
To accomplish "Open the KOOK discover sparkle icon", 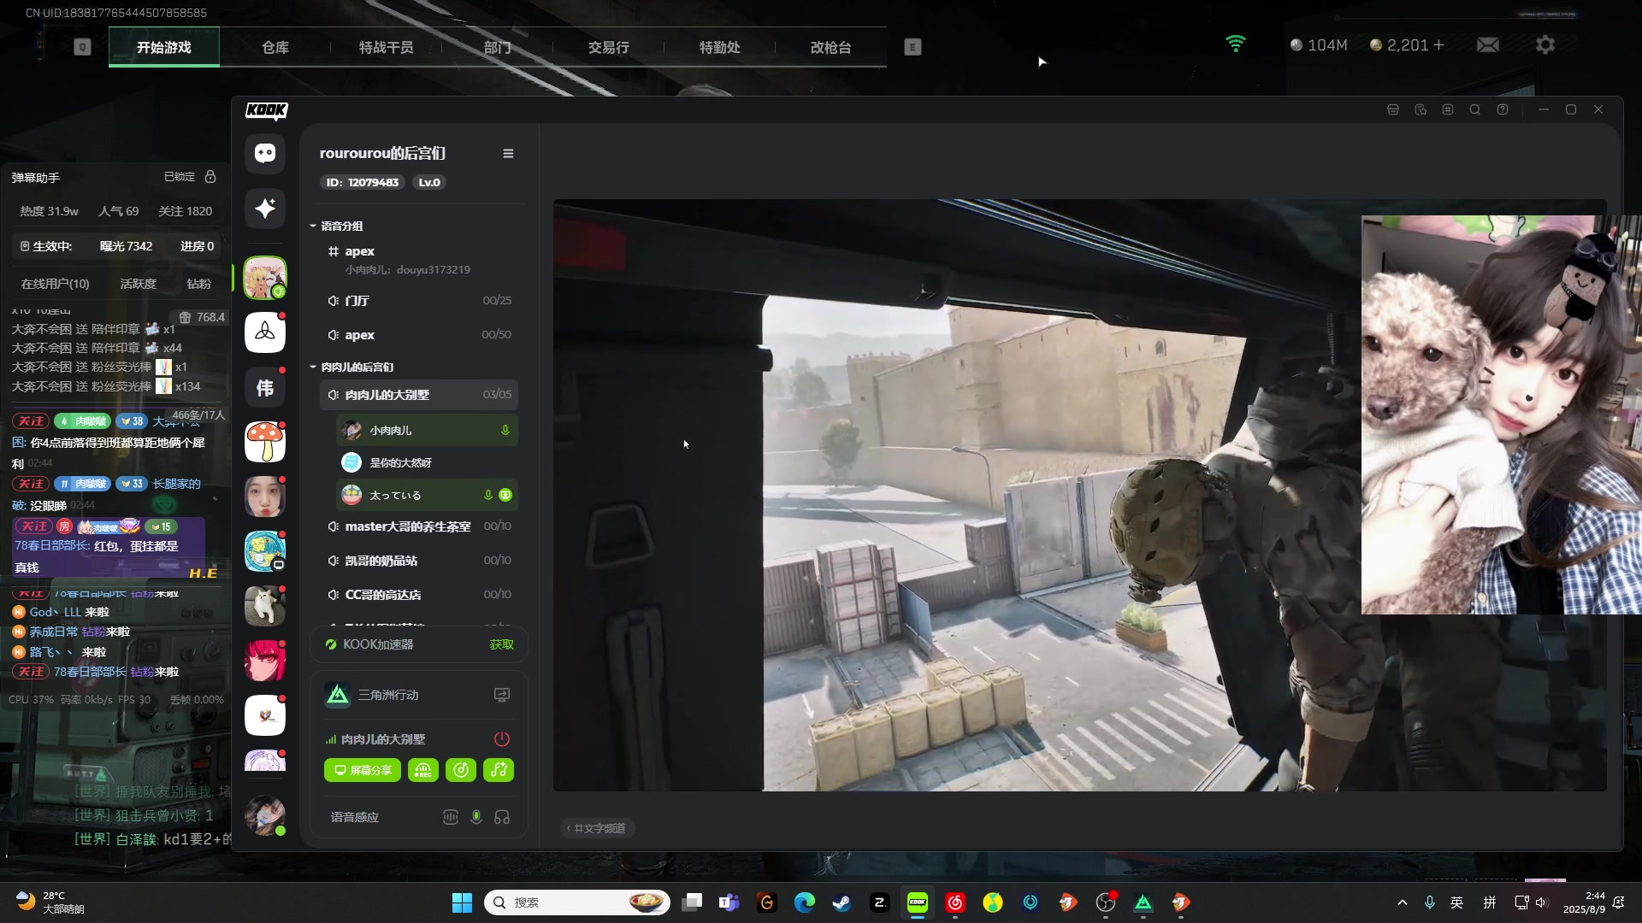I will click(265, 208).
